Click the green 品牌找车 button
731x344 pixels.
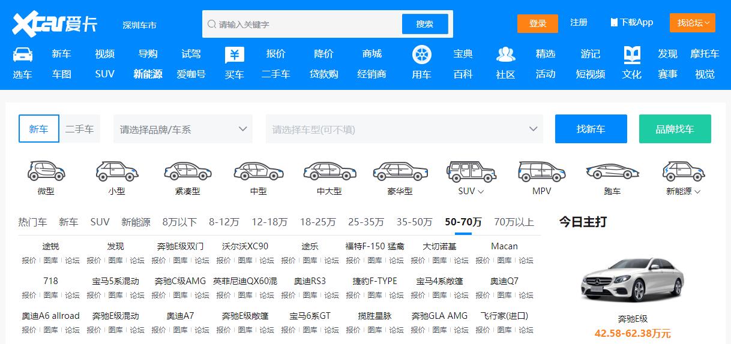click(x=675, y=129)
